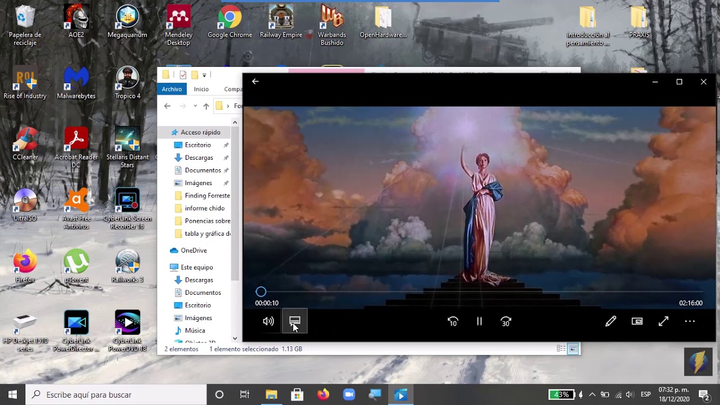This screenshot has height=405, width=720.
Task: Open the tray speaker volume control
Action: 629,395
